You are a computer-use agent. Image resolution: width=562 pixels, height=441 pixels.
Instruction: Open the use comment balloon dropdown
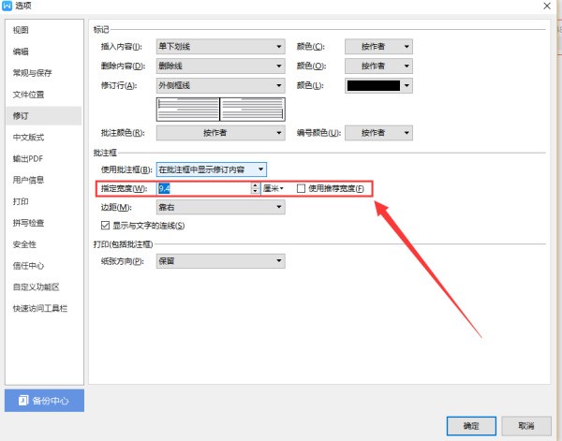point(212,169)
